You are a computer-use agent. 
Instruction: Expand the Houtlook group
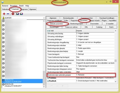48,81
